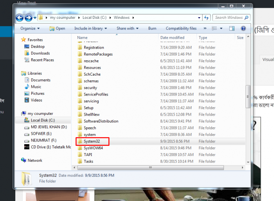Select the rescache folder icon
274x201 pixels.
tap(80, 61)
